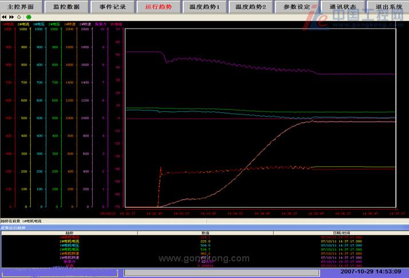Select the red 1#电流 axis label
The image size is (409, 278).
click(x=7, y=24)
